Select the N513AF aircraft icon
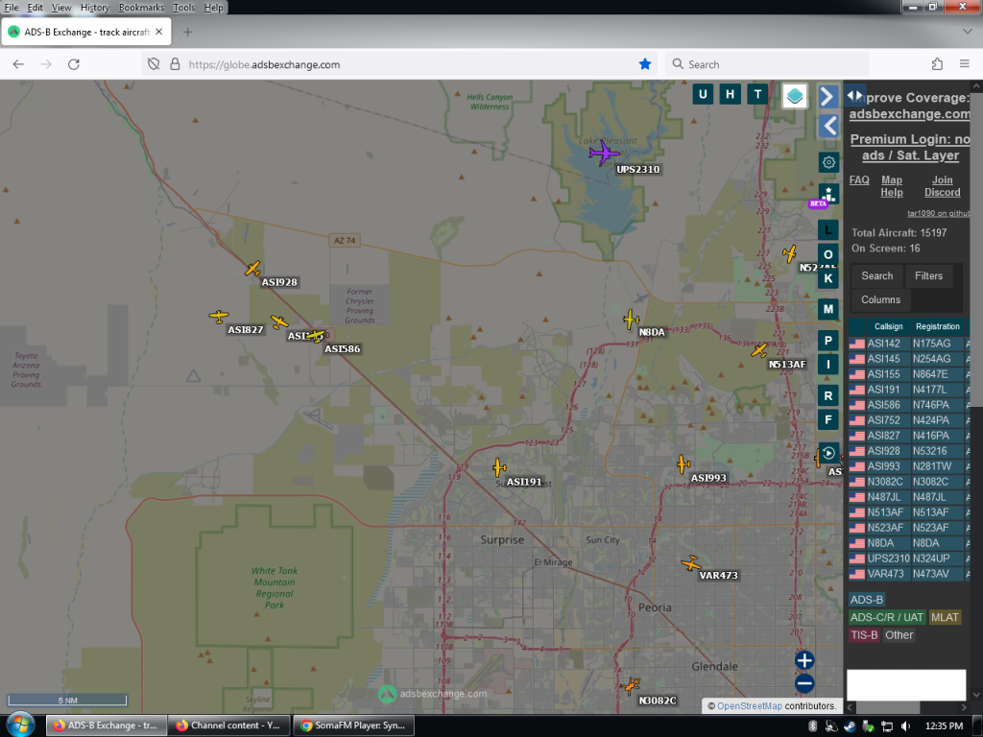 coord(759,349)
